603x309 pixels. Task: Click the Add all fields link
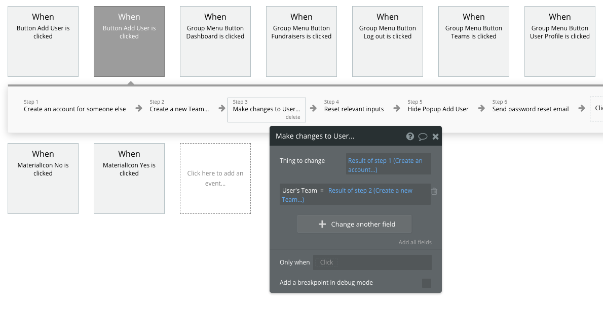coord(415,242)
